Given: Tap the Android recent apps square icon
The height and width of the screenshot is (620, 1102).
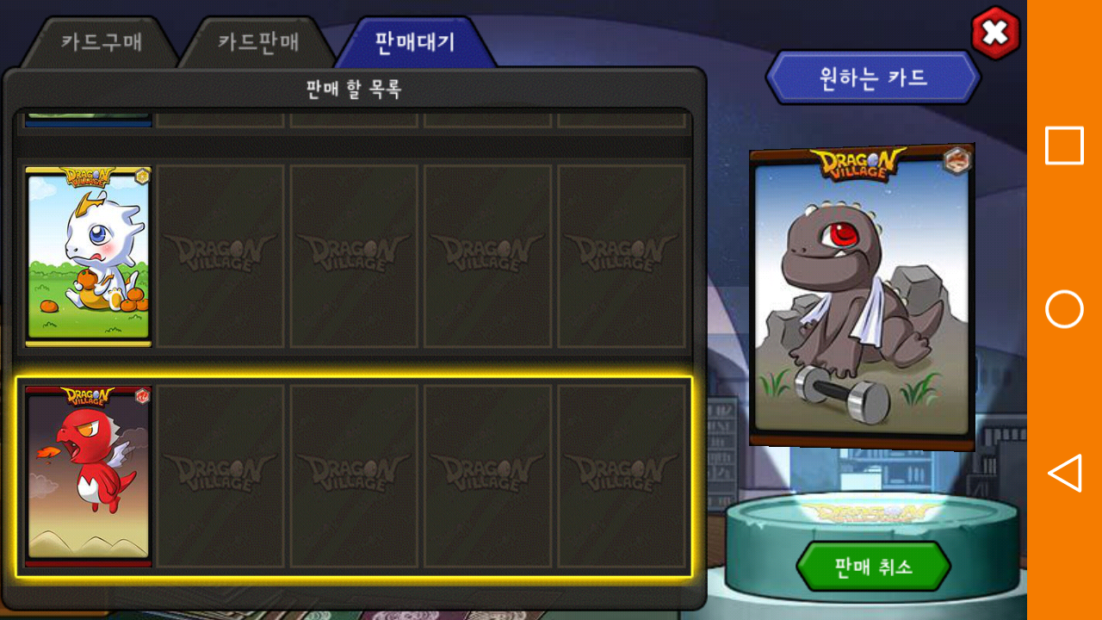Looking at the screenshot, I should (1065, 146).
